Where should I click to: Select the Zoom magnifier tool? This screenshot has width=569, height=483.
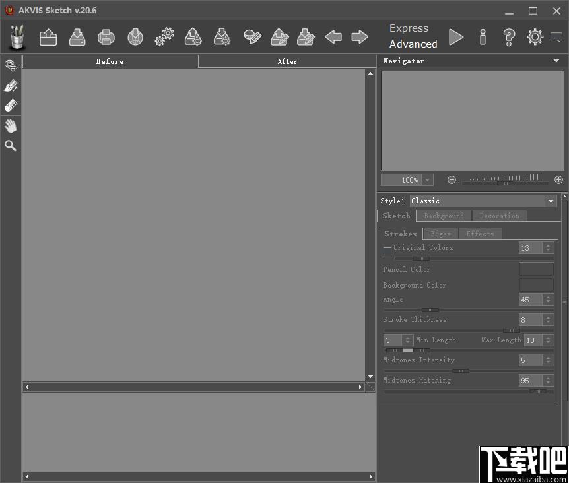11,146
